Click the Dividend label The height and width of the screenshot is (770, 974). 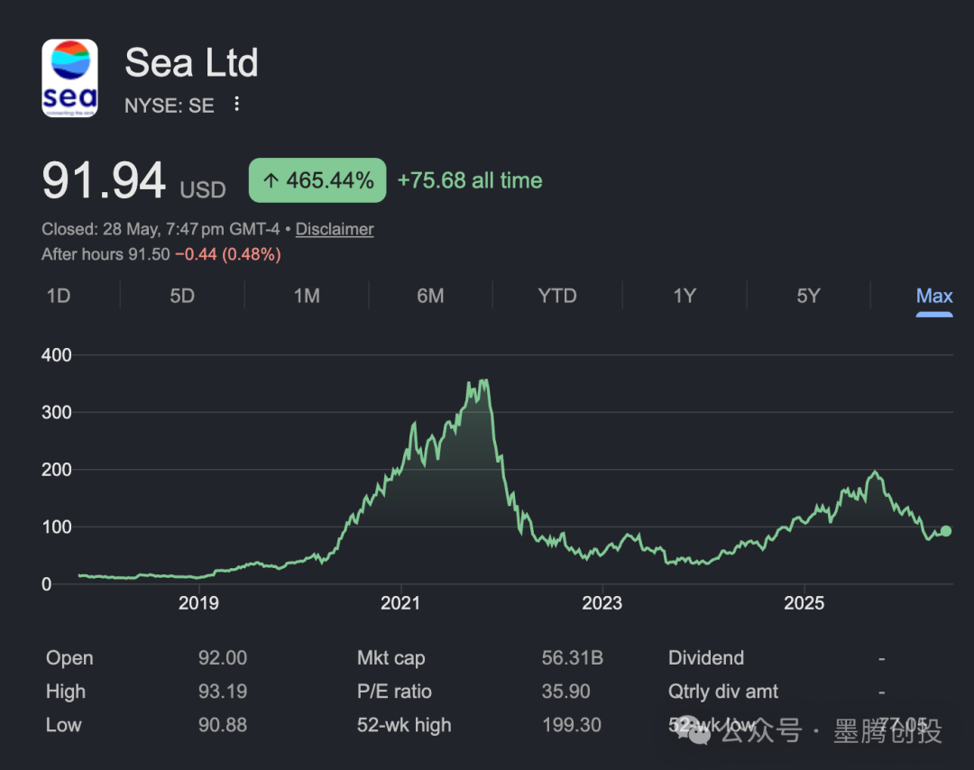[x=705, y=657]
